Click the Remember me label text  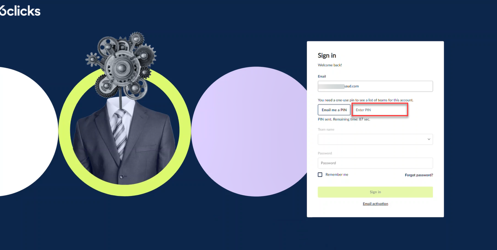337,175
